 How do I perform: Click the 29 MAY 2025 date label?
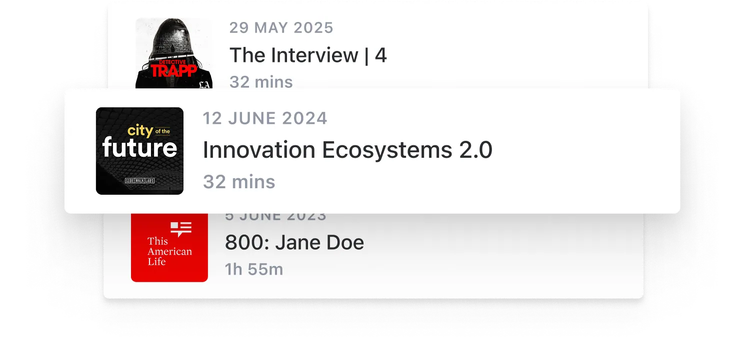tap(281, 28)
